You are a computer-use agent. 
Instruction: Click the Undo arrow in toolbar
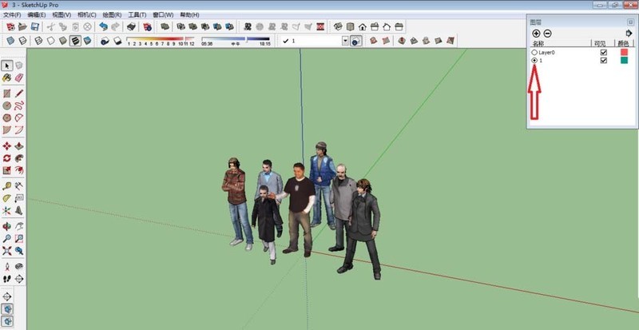(103, 26)
